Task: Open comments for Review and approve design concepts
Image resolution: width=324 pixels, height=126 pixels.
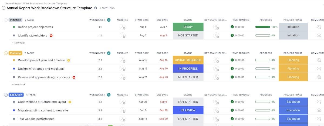Action: click(319, 77)
